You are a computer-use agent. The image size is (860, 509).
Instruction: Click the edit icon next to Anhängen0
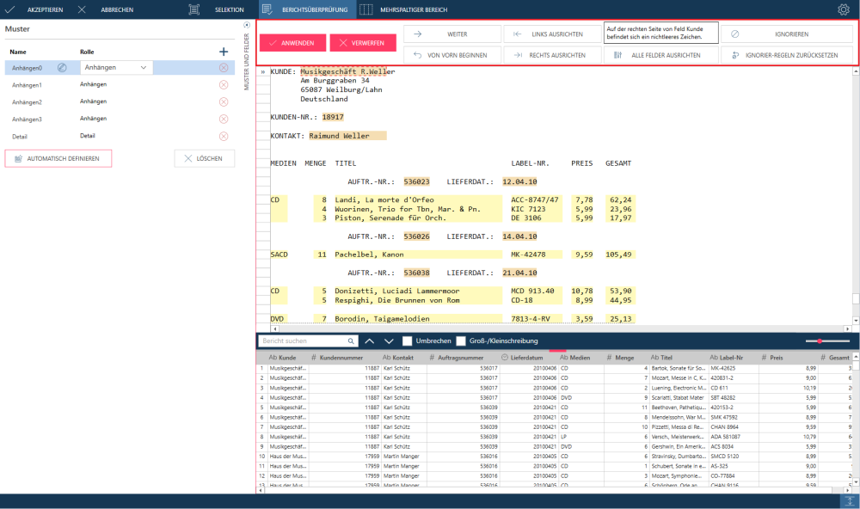point(62,67)
